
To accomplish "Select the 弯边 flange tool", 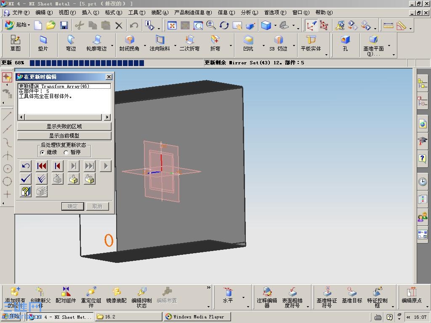I will [x=71, y=43].
